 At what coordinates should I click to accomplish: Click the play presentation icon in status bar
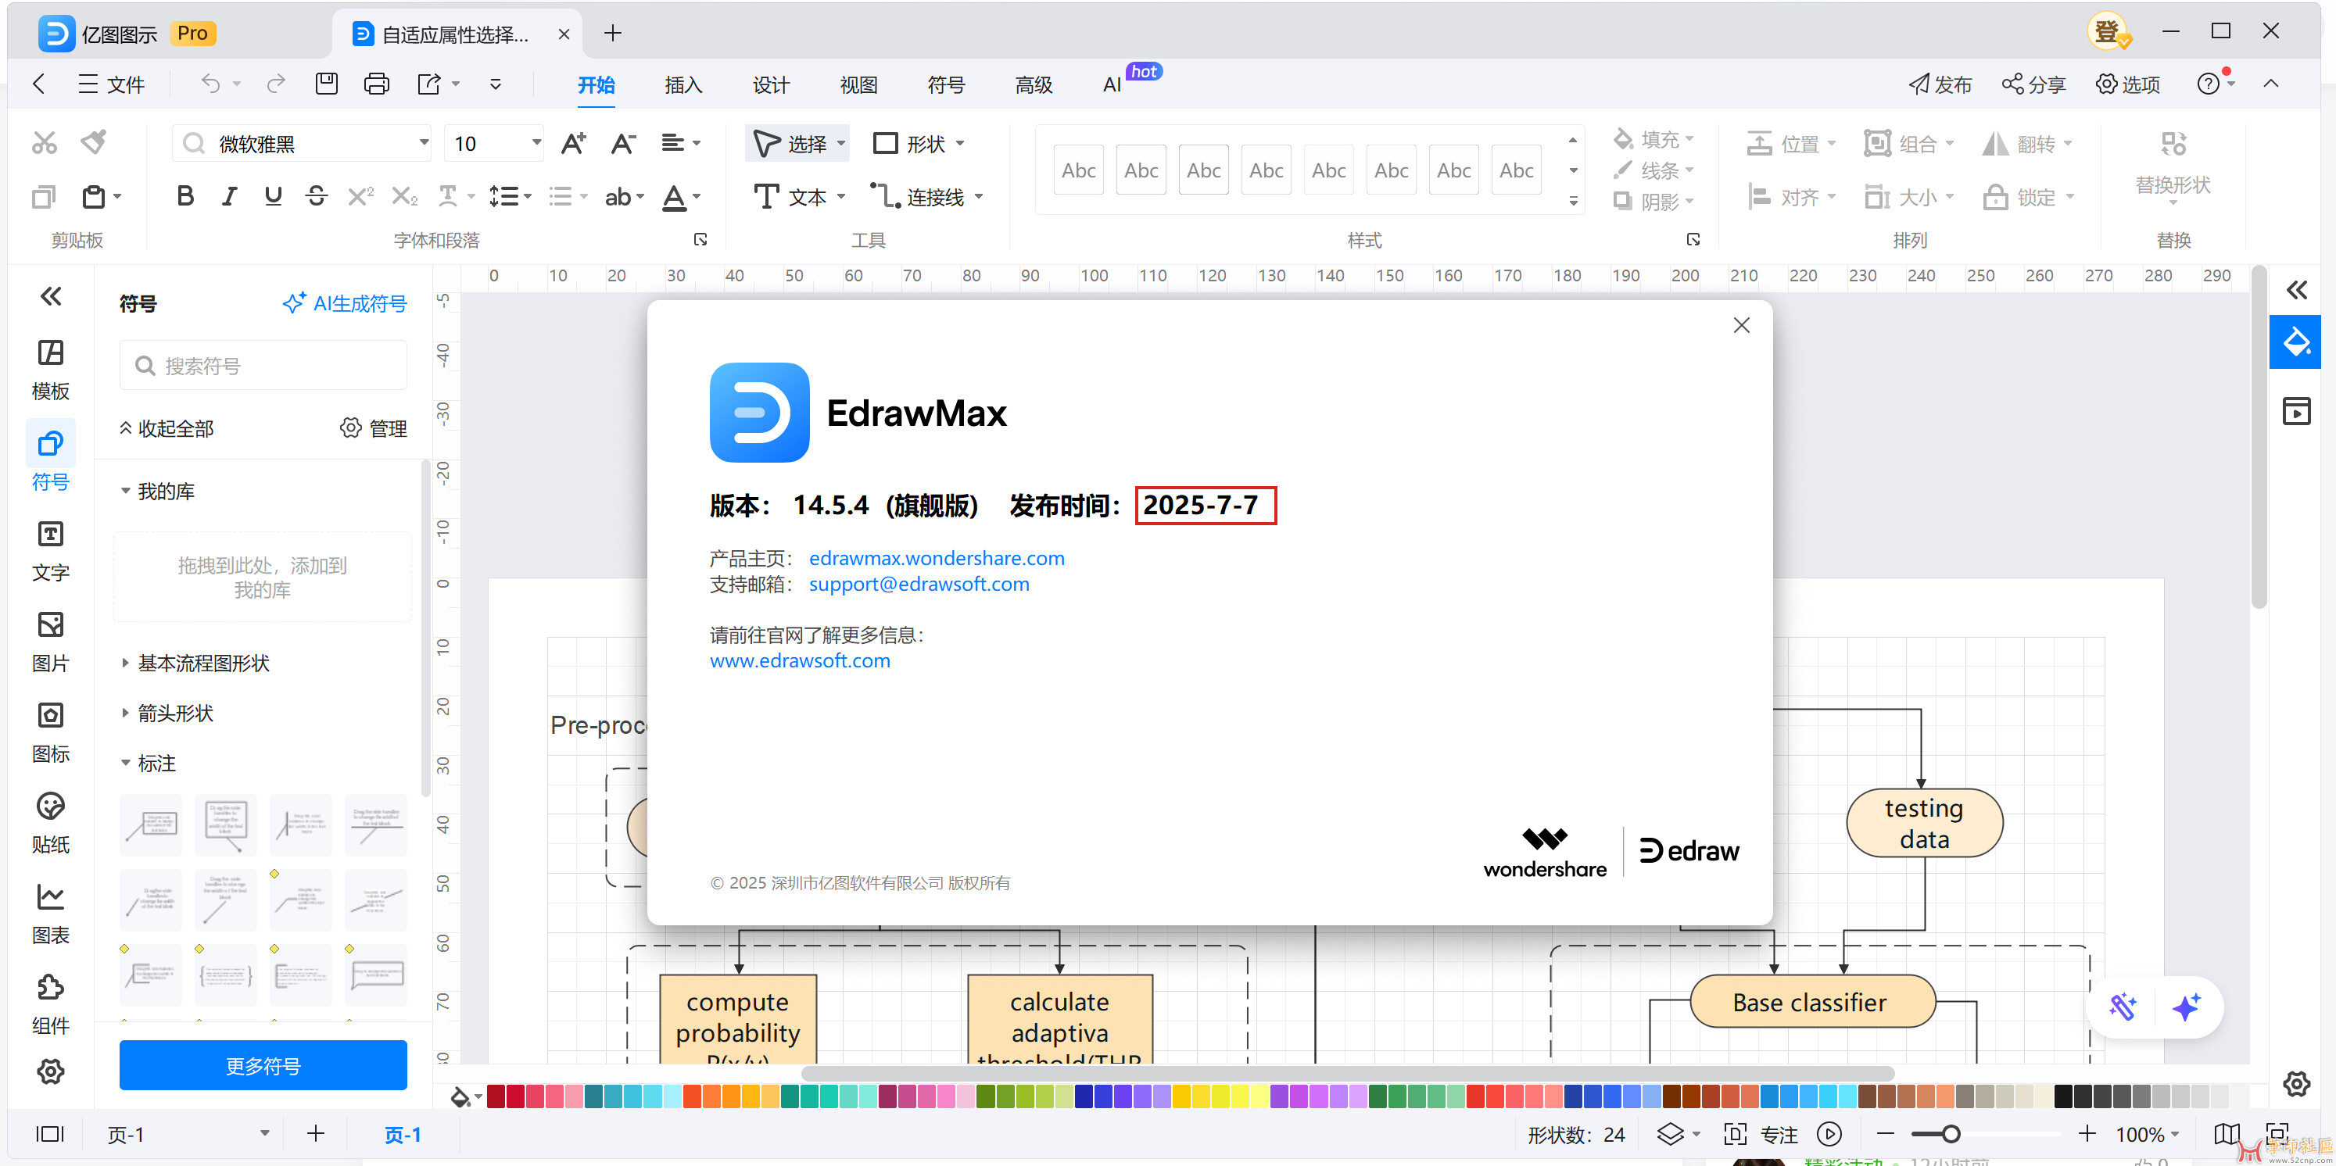[1829, 1134]
